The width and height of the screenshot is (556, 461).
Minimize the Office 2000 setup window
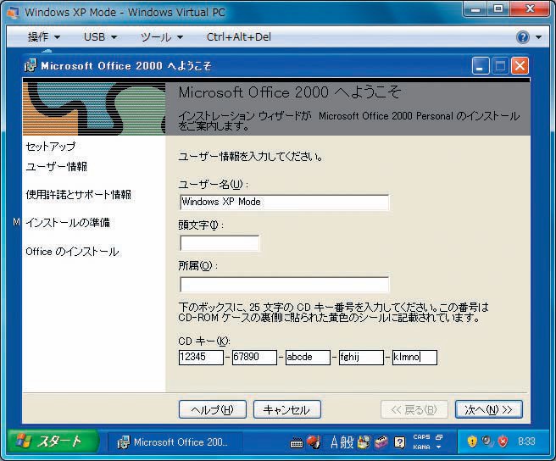[x=480, y=66]
